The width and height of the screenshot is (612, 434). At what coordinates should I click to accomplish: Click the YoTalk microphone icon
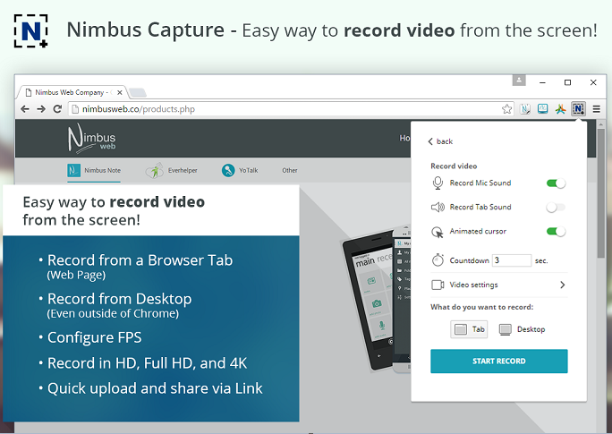(x=228, y=170)
